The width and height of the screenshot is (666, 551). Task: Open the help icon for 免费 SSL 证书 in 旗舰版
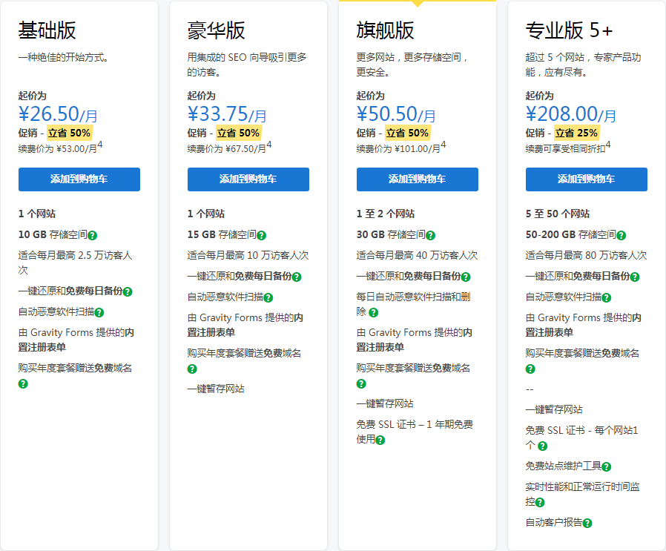pos(379,438)
